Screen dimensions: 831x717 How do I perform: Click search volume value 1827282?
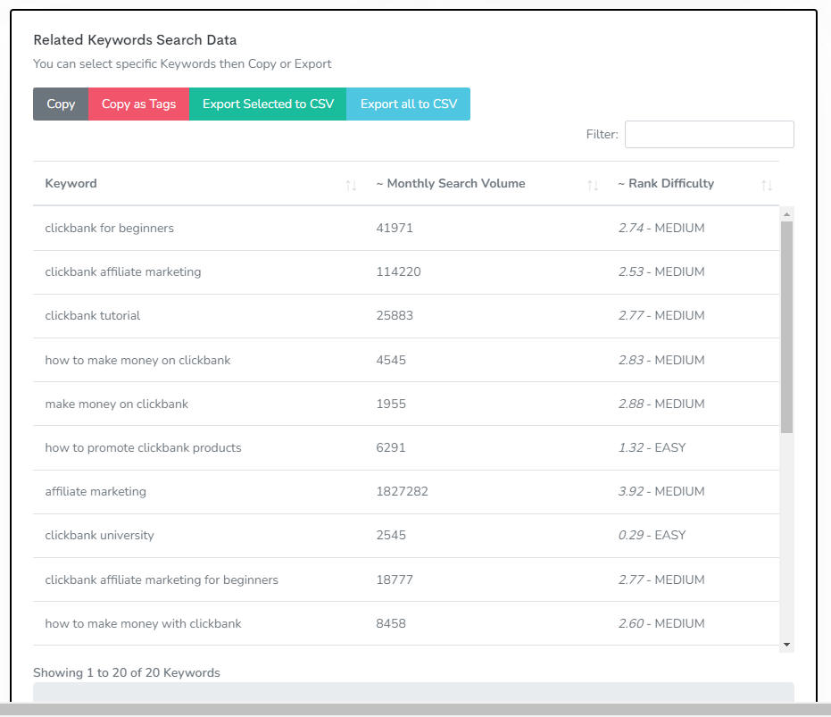point(403,492)
